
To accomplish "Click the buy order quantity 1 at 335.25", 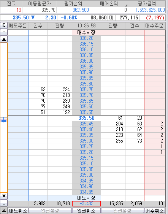I will click(162, 147).
